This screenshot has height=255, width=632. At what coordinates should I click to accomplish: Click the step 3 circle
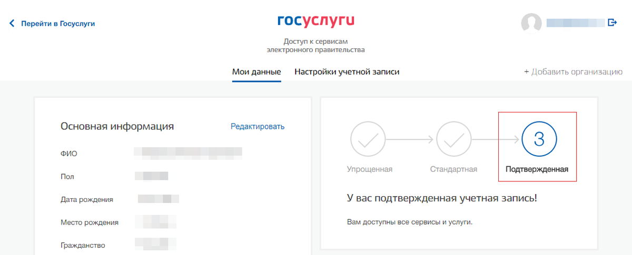539,139
